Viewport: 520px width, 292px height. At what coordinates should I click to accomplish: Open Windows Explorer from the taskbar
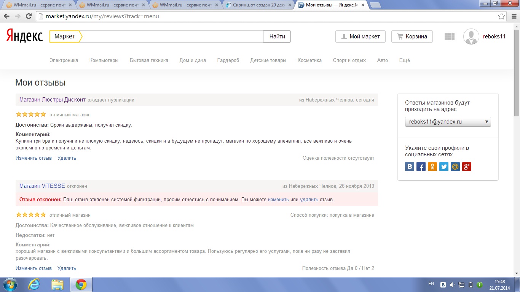(57, 284)
